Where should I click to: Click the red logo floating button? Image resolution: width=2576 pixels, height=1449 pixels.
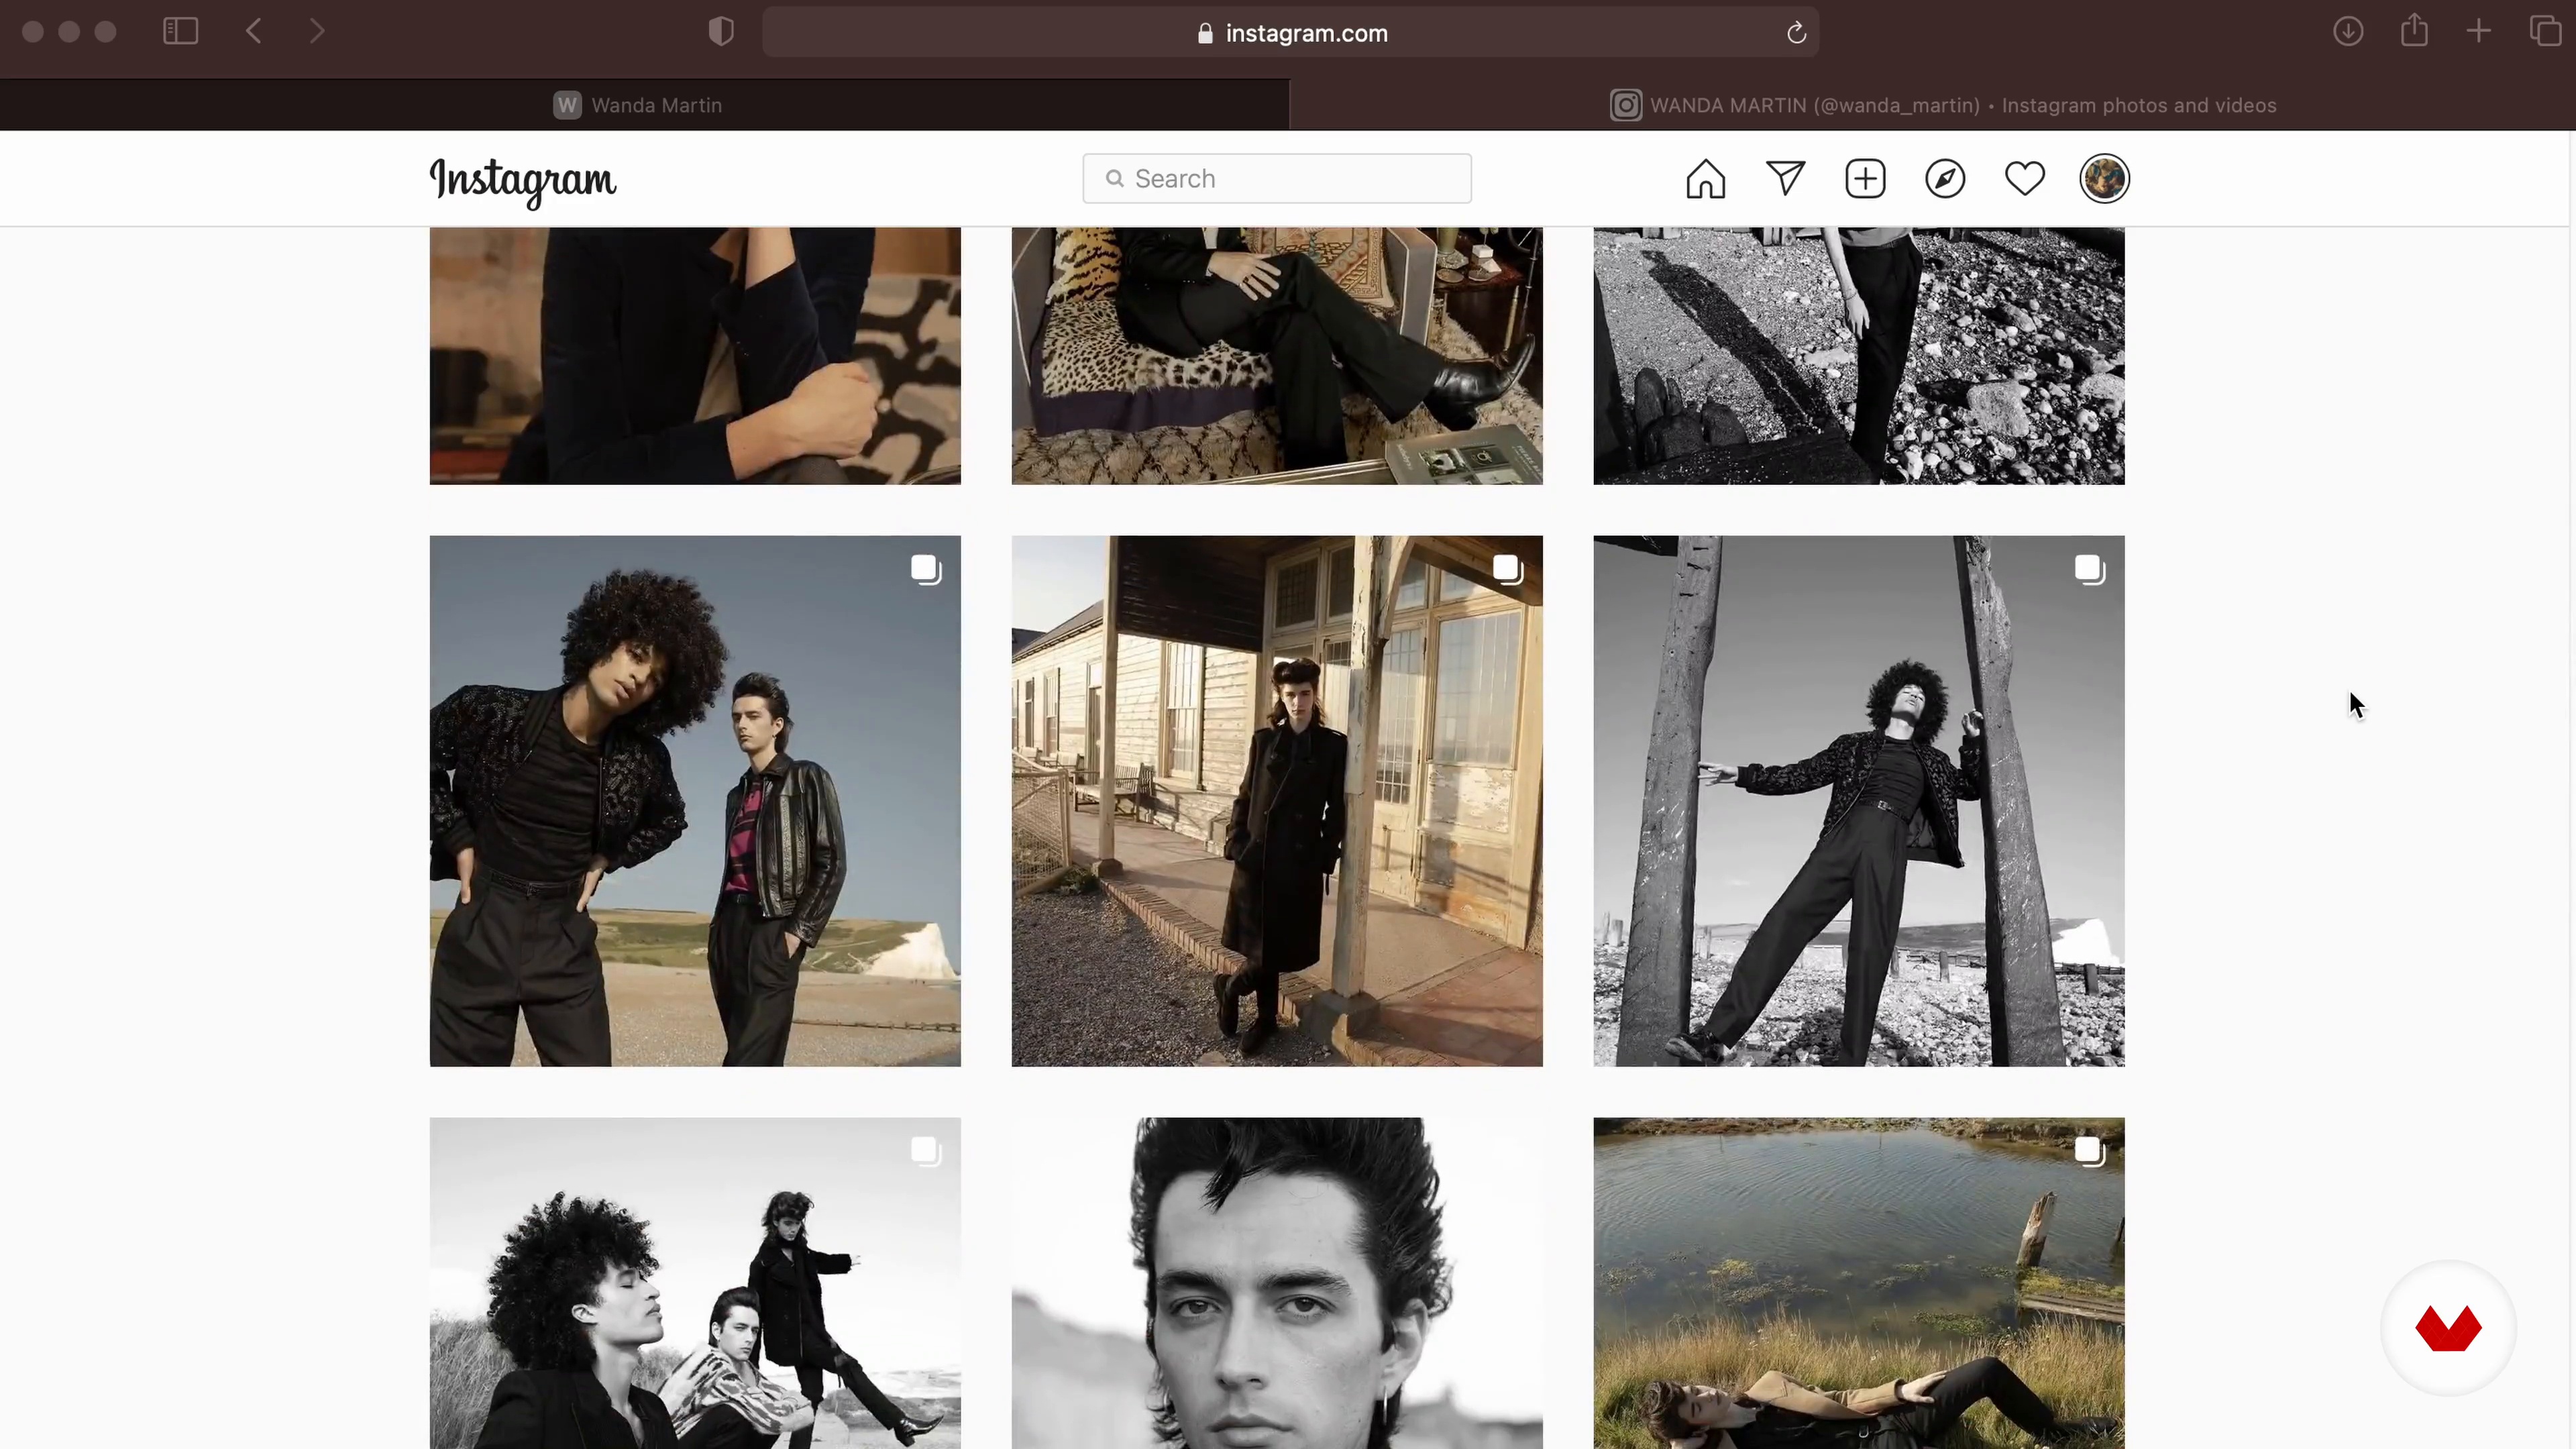(2447, 1328)
